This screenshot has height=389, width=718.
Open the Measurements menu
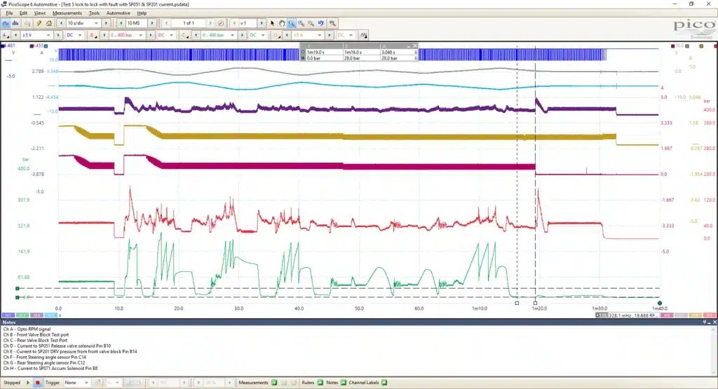pyautogui.click(x=67, y=13)
